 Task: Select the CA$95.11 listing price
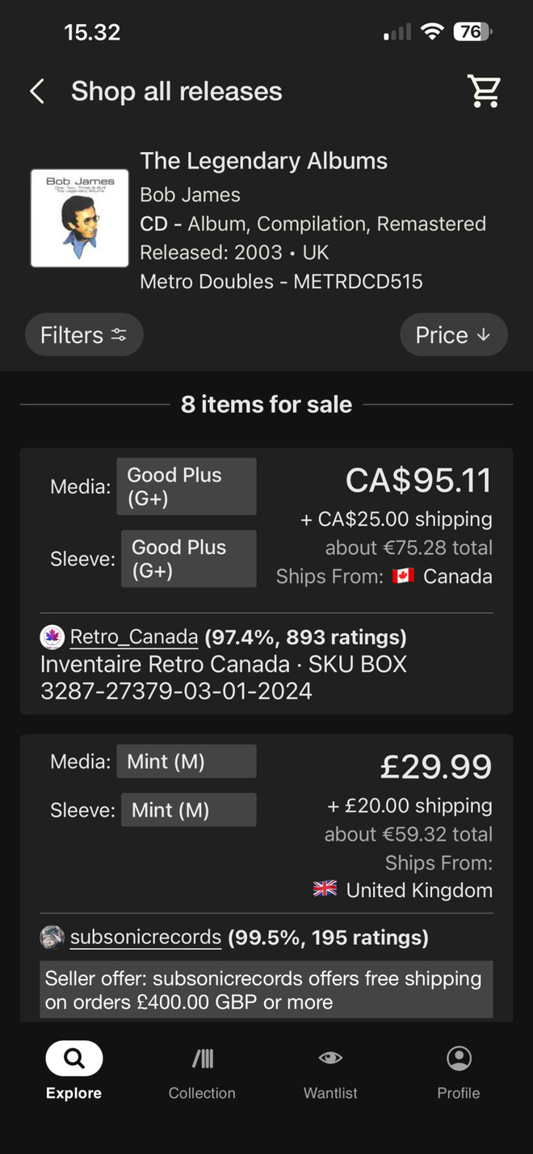click(418, 480)
